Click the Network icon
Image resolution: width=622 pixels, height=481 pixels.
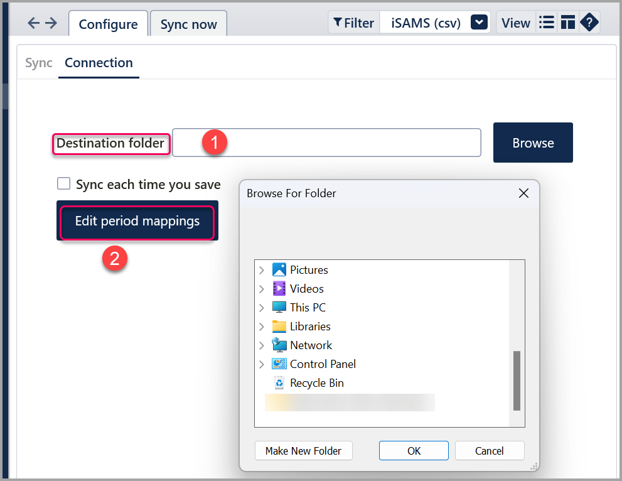coord(279,345)
